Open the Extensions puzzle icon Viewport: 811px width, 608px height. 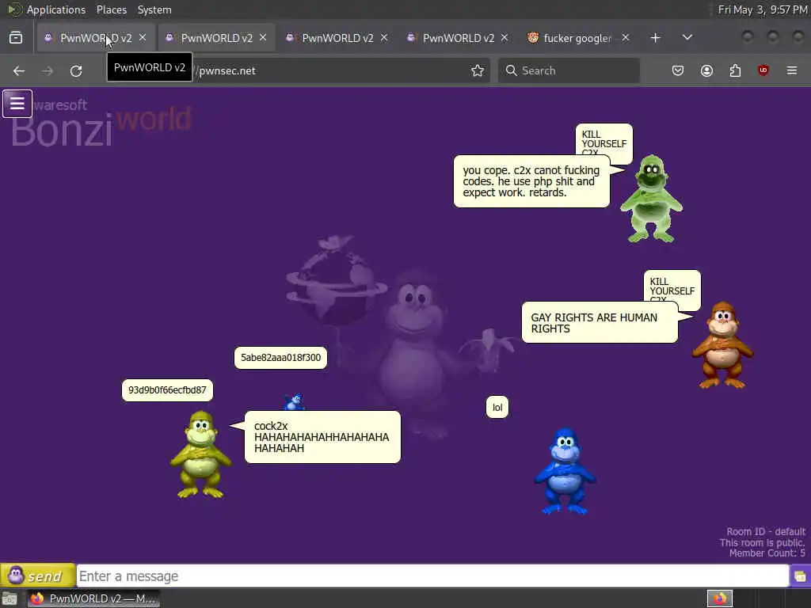point(735,70)
